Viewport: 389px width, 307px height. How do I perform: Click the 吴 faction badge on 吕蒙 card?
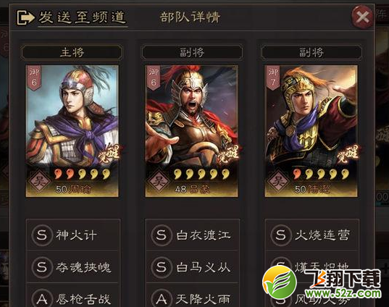click(159, 182)
